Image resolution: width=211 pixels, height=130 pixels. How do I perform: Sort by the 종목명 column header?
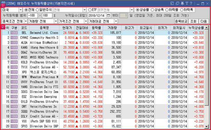(44, 28)
